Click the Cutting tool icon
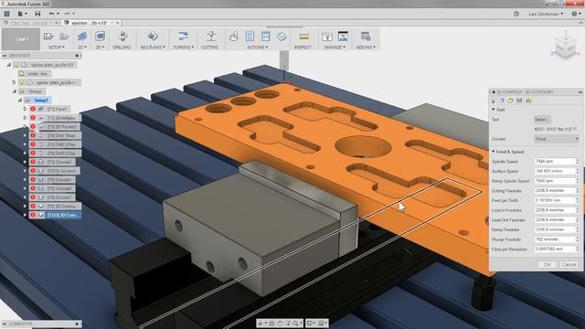The width and height of the screenshot is (585, 329). [x=211, y=37]
